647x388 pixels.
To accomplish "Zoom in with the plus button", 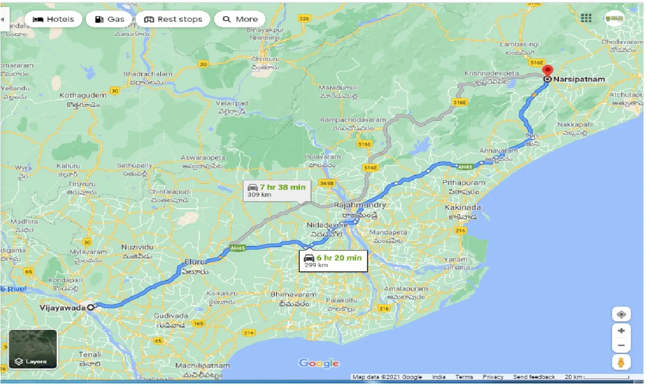I will 621,331.
